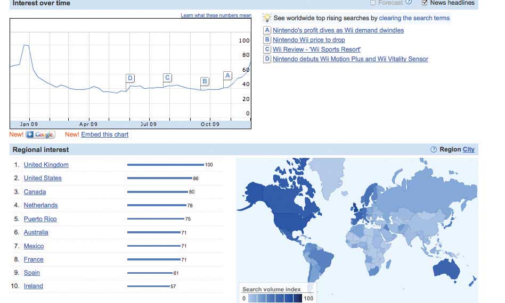Viewport: 505px width, 303px height.
Task: Click 'clearing the search terms' link
Action: coord(414,18)
